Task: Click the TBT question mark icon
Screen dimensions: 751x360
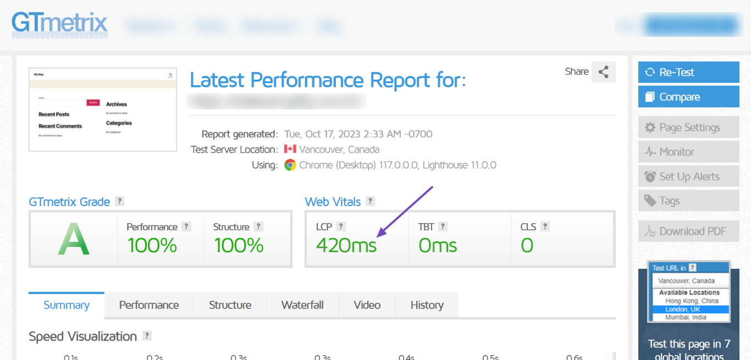Action: click(443, 226)
